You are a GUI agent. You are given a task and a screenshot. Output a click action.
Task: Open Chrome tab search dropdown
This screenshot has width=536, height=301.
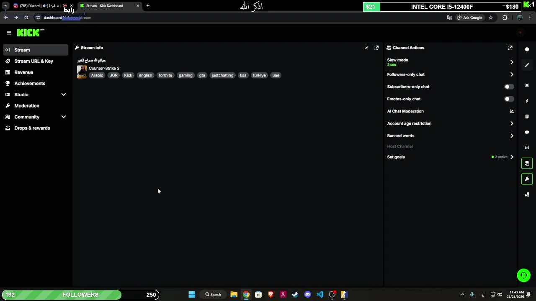5,6
